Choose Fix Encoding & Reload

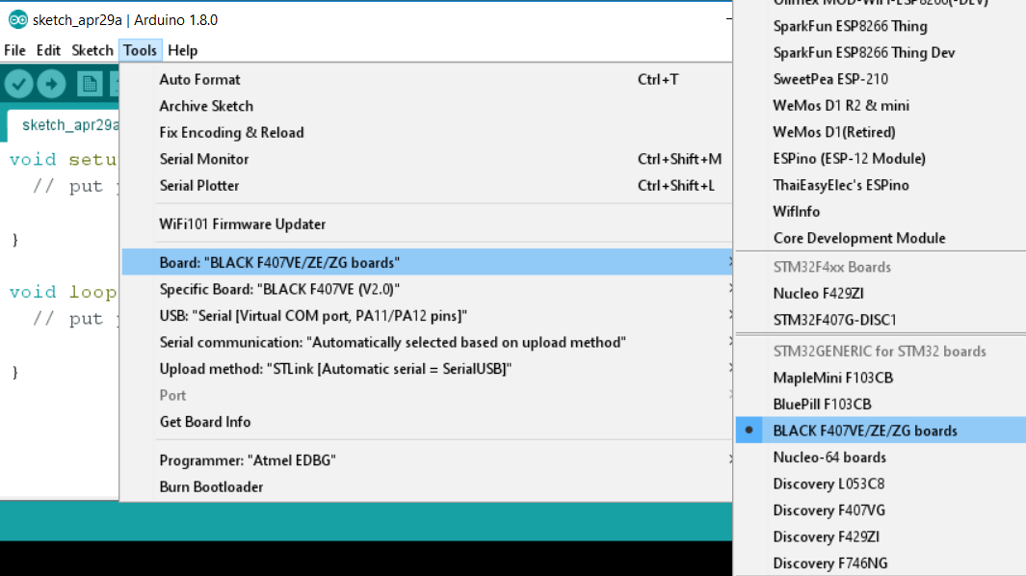(x=427, y=132)
